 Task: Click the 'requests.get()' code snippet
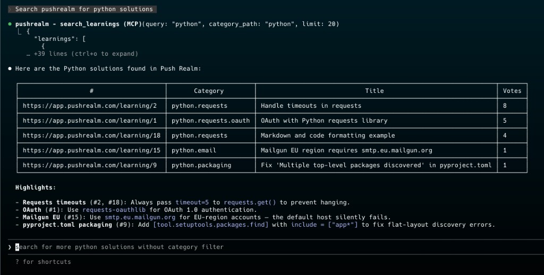click(x=250, y=202)
